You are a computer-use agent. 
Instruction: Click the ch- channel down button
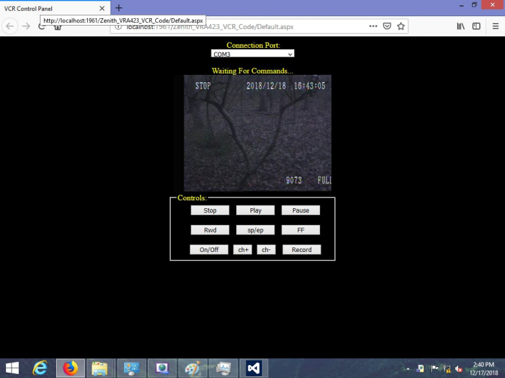[266, 249]
